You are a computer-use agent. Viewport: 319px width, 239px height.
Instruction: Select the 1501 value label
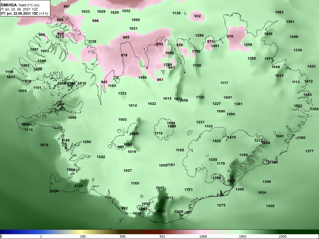pos(290,22)
